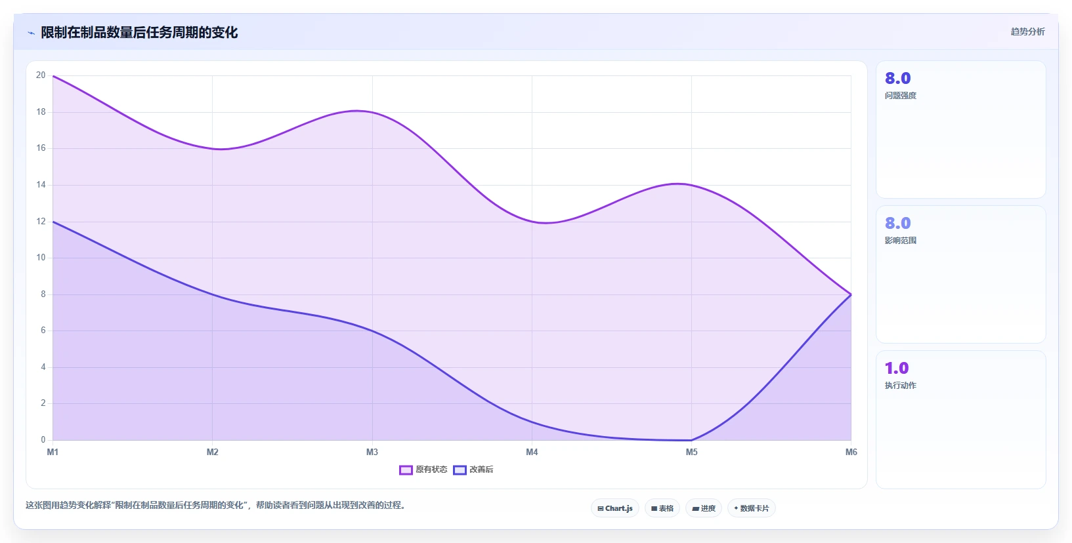Select the 执行动作 1.0 card

click(x=960, y=420)
